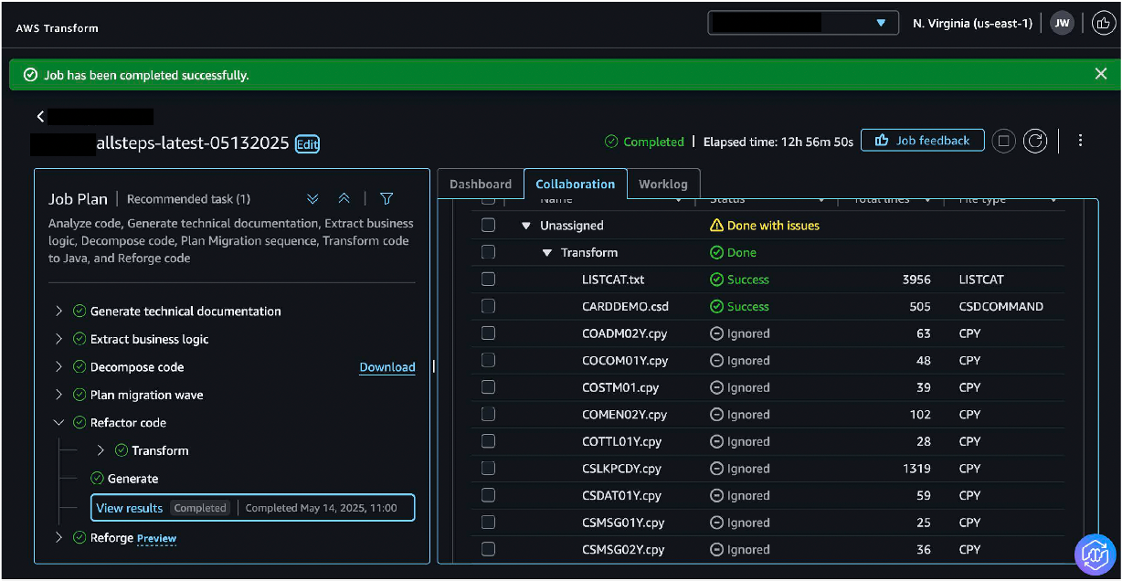Click the Preview link next to Reforge
The width and height of the screenshot is (1122, 581).
tap(156, 538)
